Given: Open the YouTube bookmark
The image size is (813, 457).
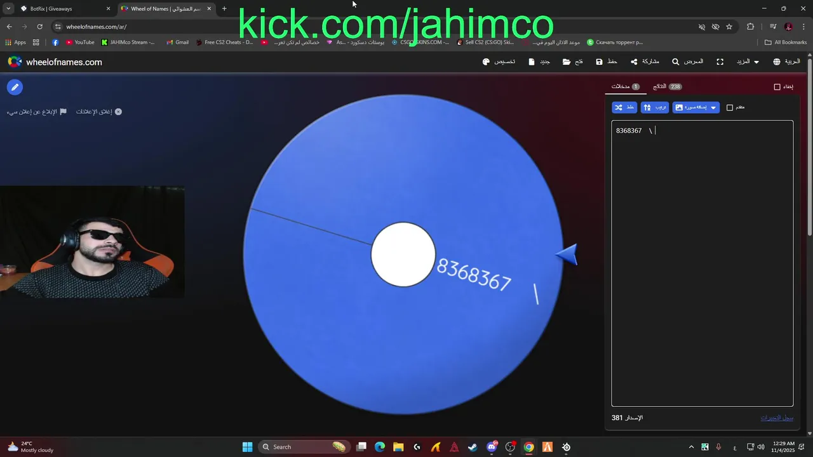Looking at the screenshot, I should 80,43.
